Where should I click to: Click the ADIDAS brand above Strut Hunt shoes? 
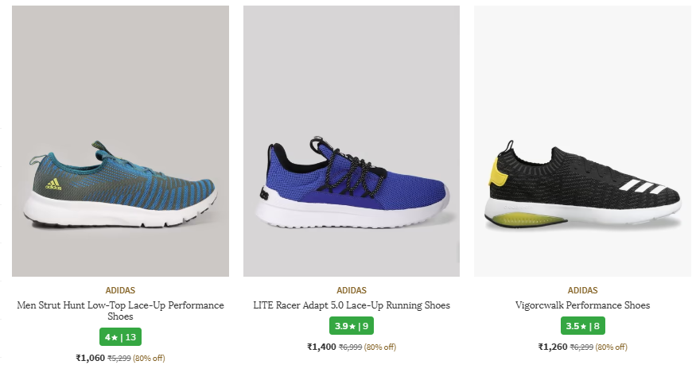(x=120, y=290)
